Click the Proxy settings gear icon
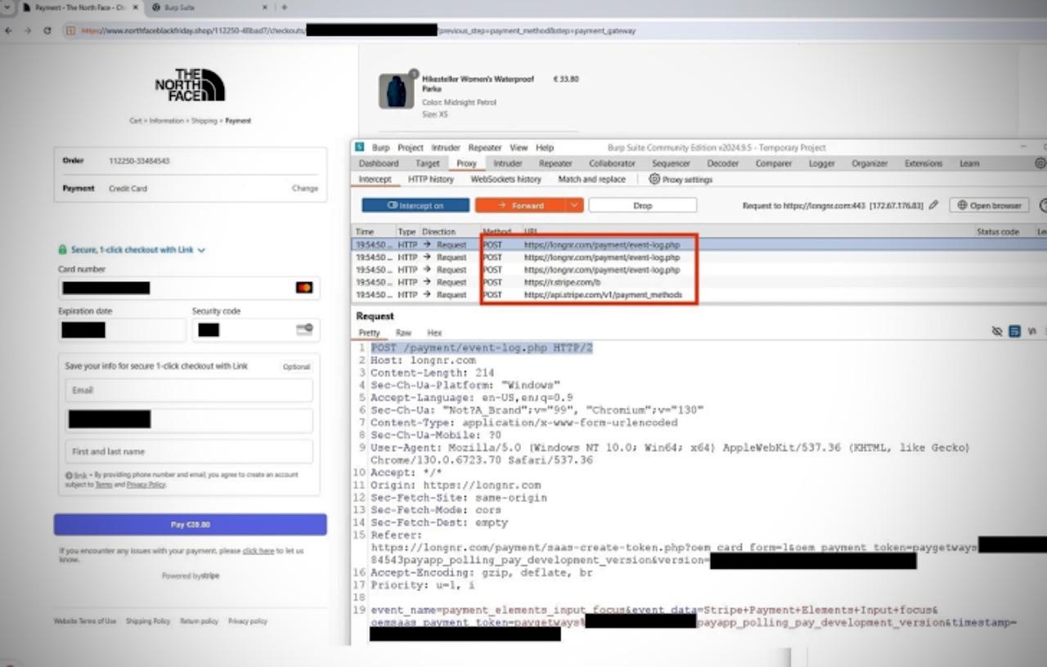 pyautogui.click(x=654, y=179)
